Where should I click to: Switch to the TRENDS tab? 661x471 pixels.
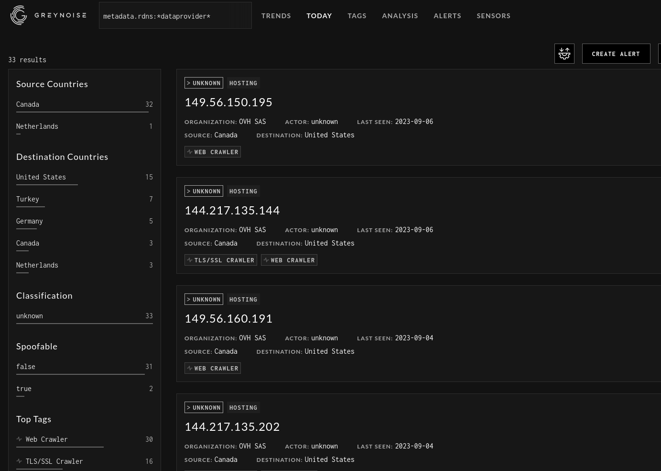[x=276, y=15]
